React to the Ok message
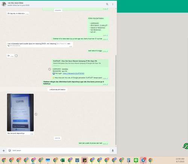 click(16, 56)
